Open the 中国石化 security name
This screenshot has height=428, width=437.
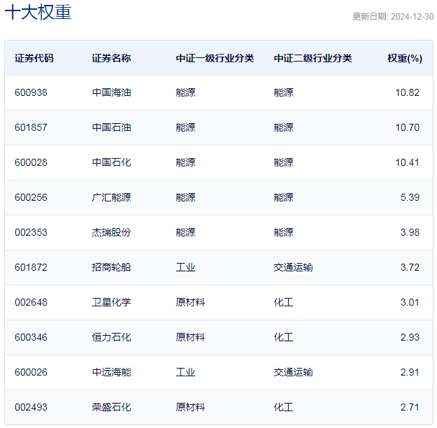[111, 162]
